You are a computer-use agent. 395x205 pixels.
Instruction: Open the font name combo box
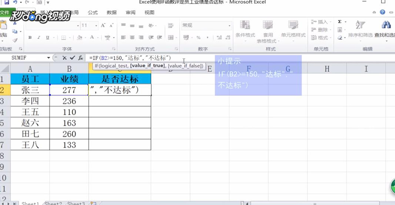click(x=53, y=25)
